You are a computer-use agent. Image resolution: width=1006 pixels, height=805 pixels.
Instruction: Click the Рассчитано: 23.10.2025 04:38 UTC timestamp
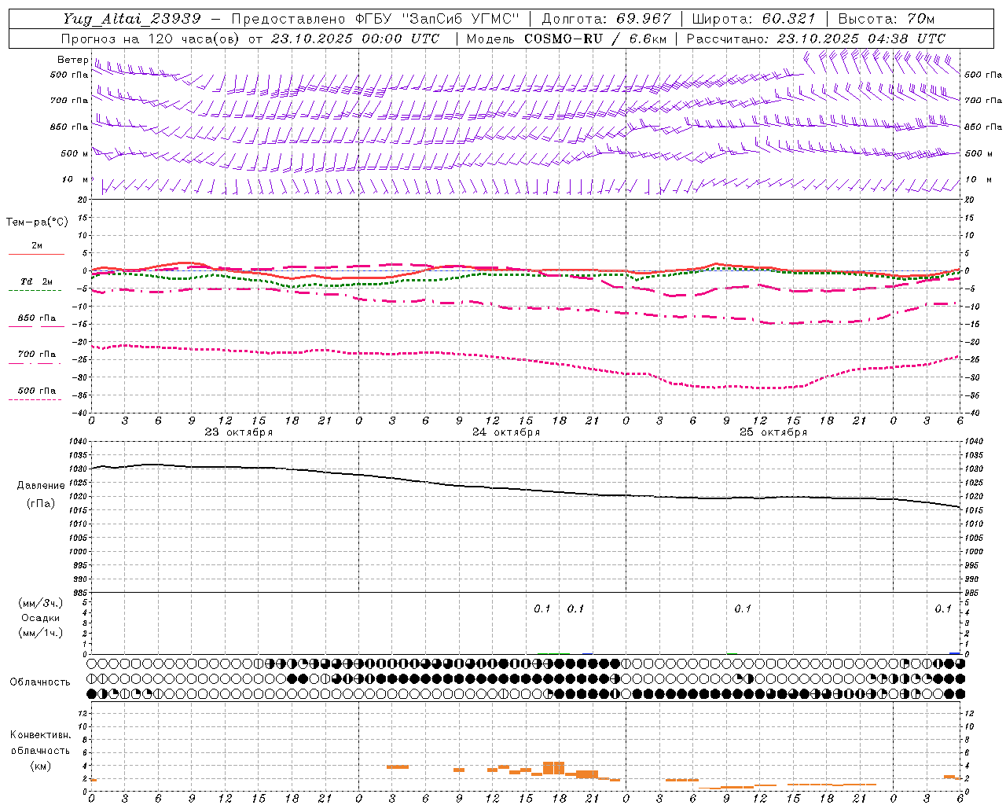816,39
